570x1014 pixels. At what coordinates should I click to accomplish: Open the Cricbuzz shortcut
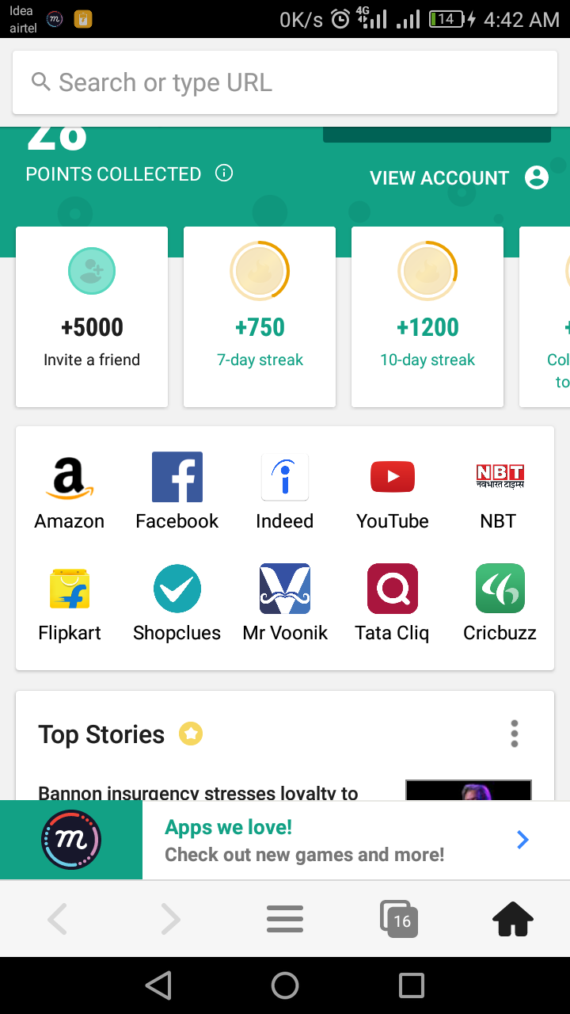tap(500, 589)
